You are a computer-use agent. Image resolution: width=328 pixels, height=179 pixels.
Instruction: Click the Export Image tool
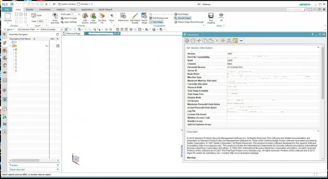(x=144, y=18)
